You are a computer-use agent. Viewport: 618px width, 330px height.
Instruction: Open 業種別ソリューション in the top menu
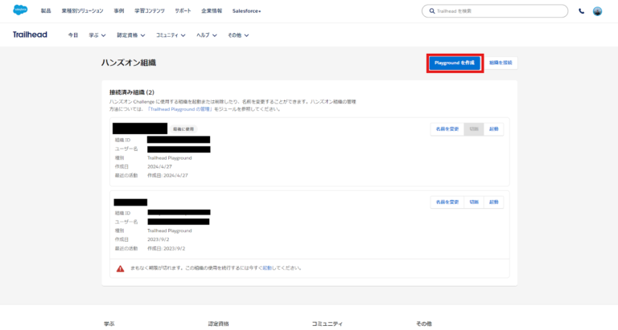pyautogui.click(x=80, y=11)
